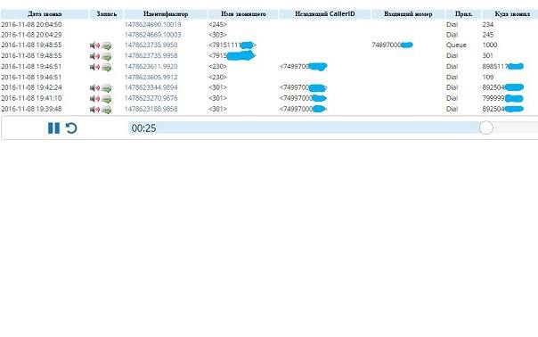Select date cell 2016-11-08 19:42:24
The height and width of the screenshot is (337, 538).
[x=31, y=87]
